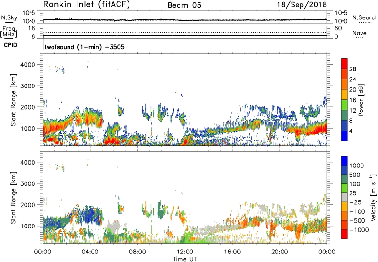This screenshot has width=378, height=262.
Task: Click the 'Nave' legend label
Action: pos(360,33)
